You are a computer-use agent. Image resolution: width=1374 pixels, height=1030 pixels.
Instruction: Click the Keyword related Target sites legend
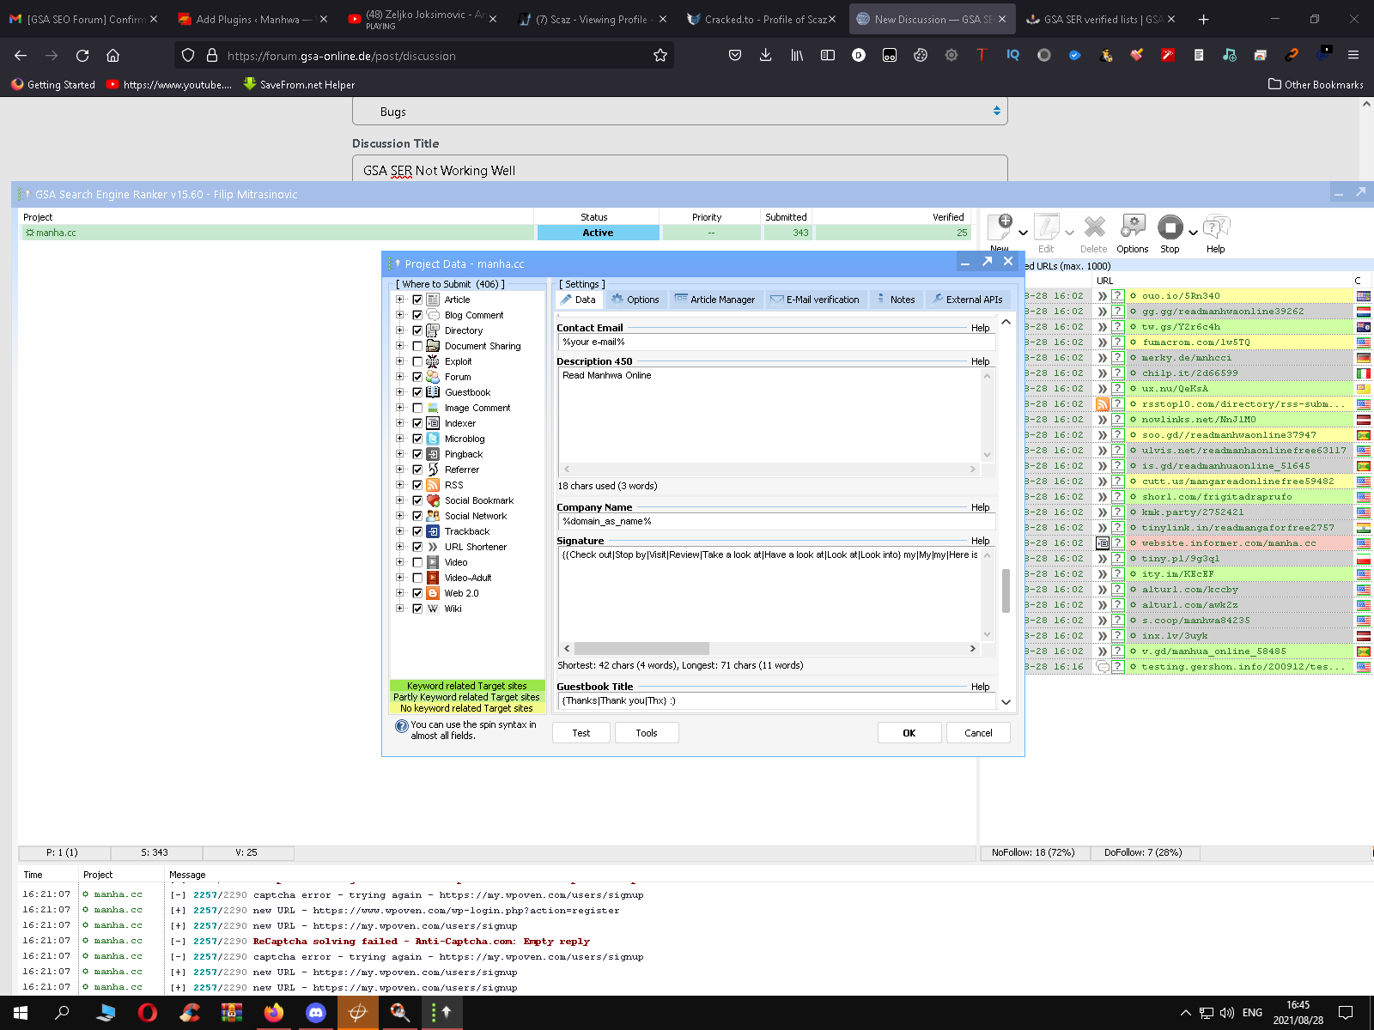point(467,686)
